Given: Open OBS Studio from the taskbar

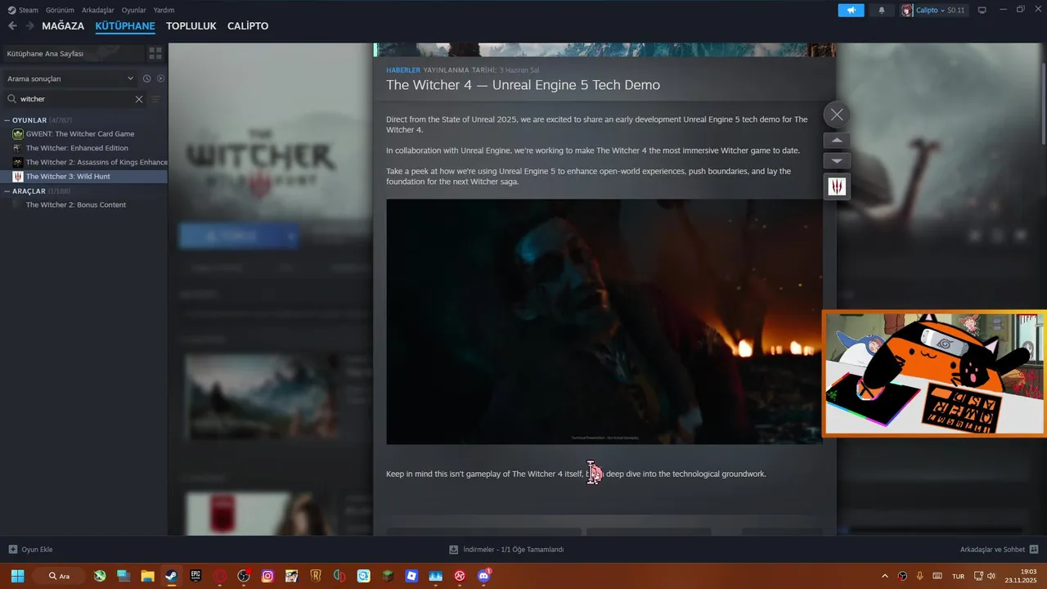Looking at the screenshot, I should point(243,576).
